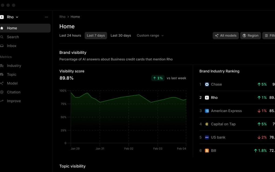
Task: Open the Custom range dropdown
Action: (x=150, y=35)
